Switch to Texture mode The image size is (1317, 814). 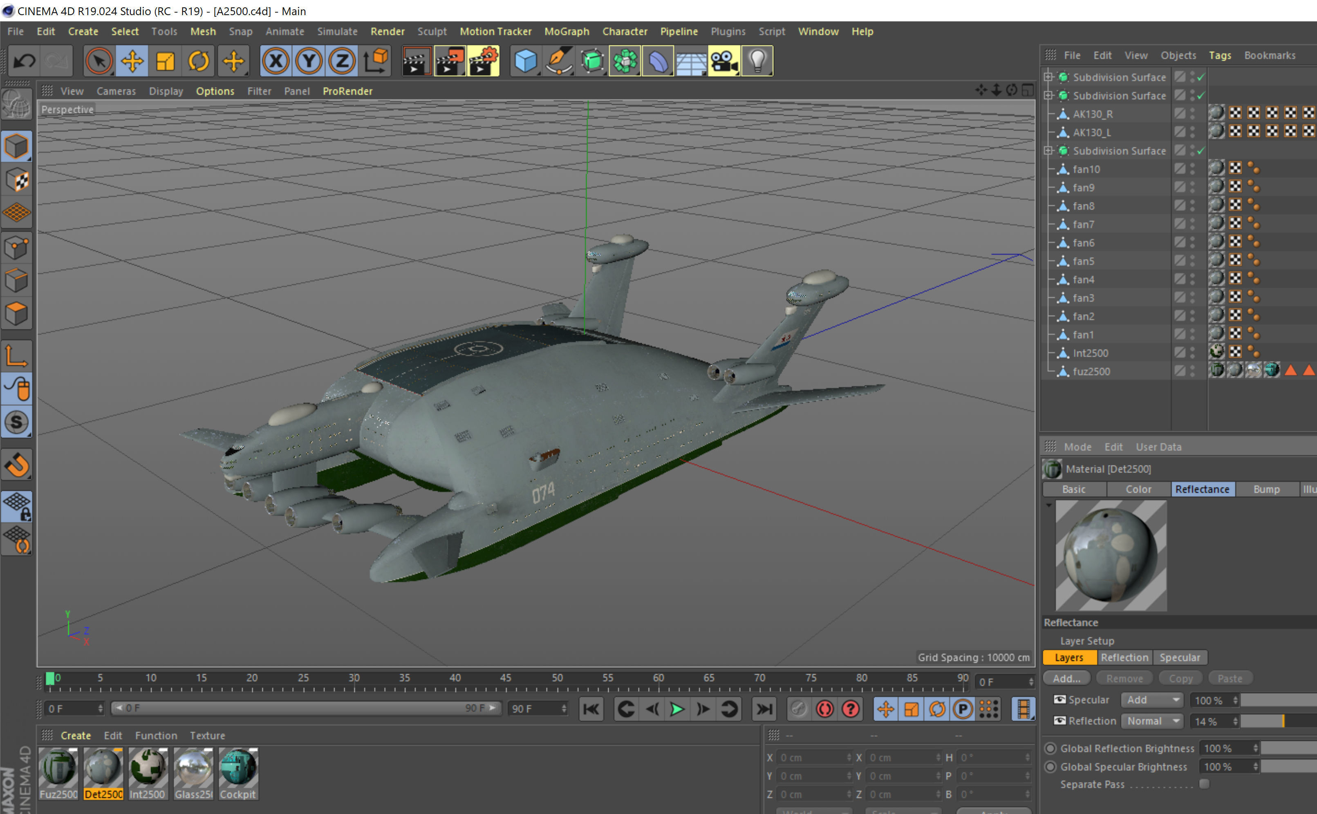pyautogui.click(x=17, y=180)
